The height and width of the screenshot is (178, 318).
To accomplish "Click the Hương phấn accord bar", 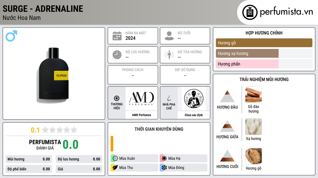I will pos(264,64).
